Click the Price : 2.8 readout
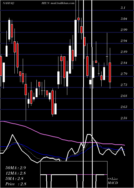The height and width of the screenshot is (188, 134). pyautogui.click(x=16, y=184)
